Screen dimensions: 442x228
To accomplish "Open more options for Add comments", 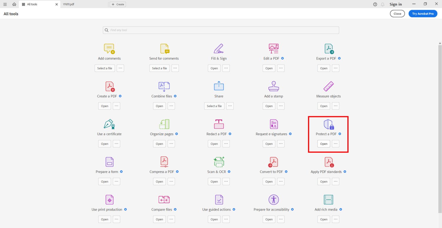I will (120, 68).
